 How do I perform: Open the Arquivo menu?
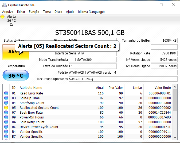click(x=8, y=12)
